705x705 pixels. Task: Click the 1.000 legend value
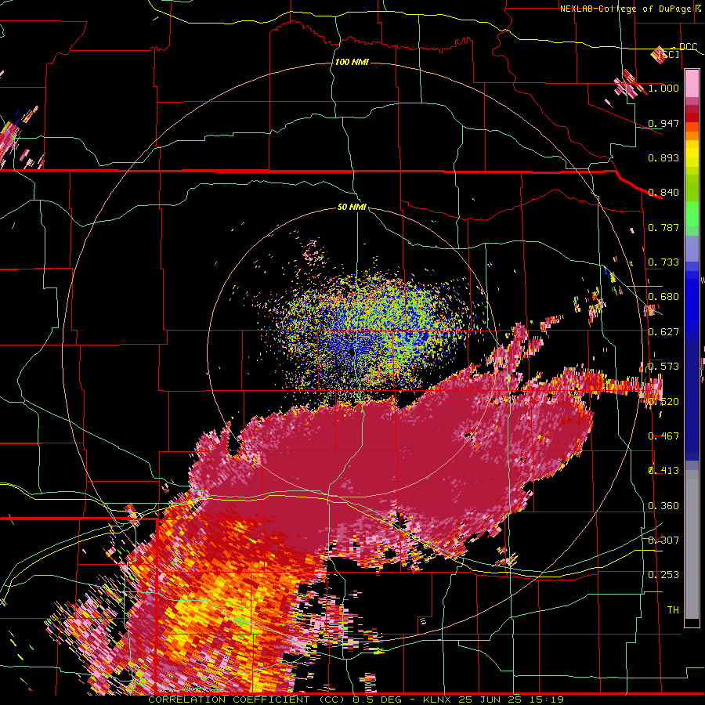663,89
